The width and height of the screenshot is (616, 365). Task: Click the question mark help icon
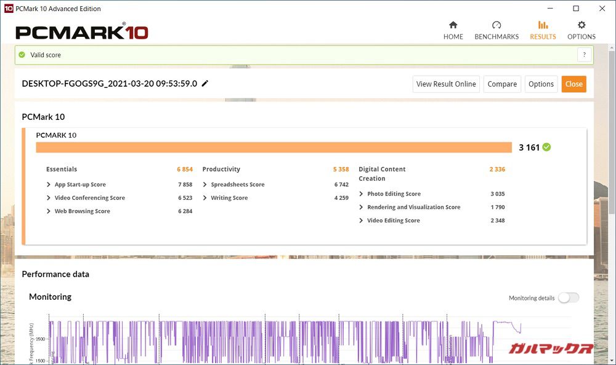585,55
